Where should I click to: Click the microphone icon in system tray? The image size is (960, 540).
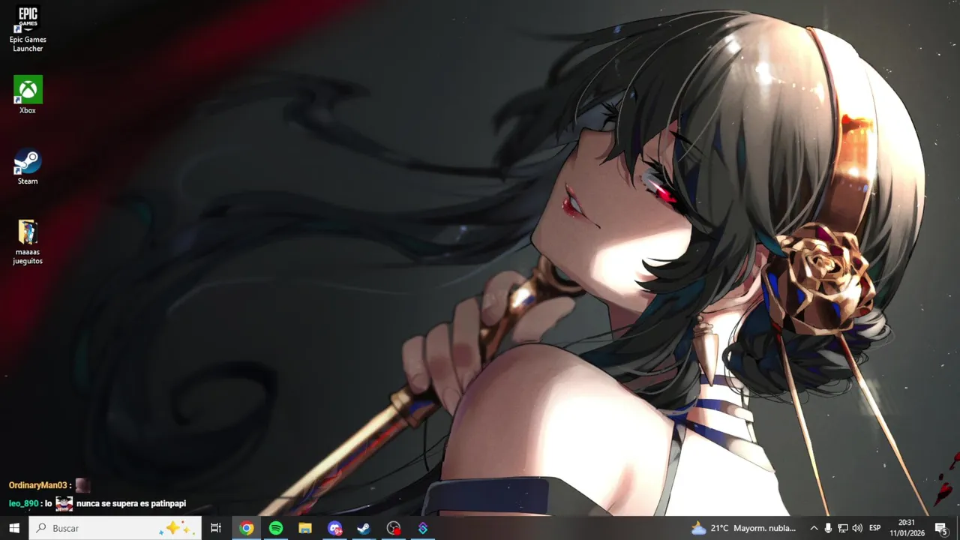pyautogui.click(x=828, y=528)
